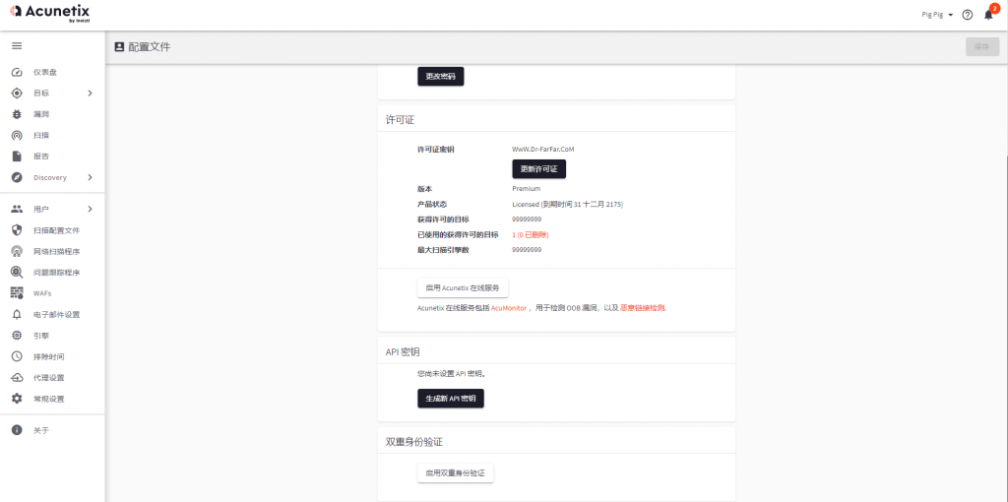Open About info icon (关于)
Viewport: 1008px width, 502px height.
(x=18, y=430)
